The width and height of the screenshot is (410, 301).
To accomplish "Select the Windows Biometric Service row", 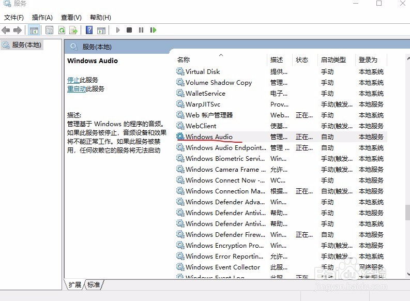I will [x=281, y=158].
